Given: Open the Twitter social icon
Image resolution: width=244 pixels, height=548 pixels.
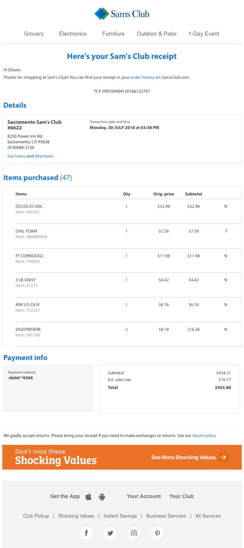Looking at the screenshot, I should coord(110,533).
